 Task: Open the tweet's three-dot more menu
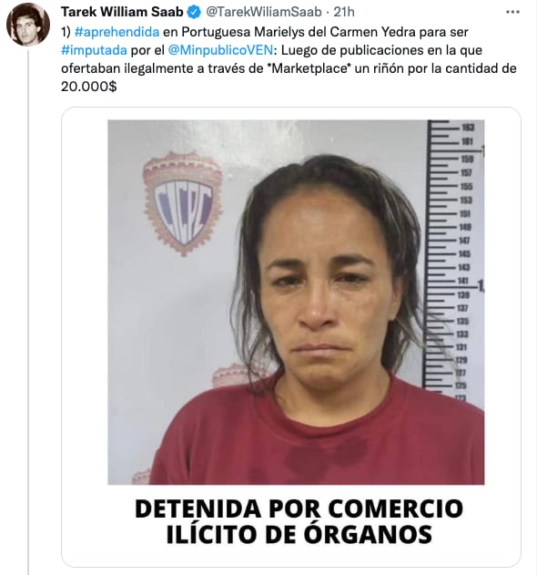coord(512,12)
